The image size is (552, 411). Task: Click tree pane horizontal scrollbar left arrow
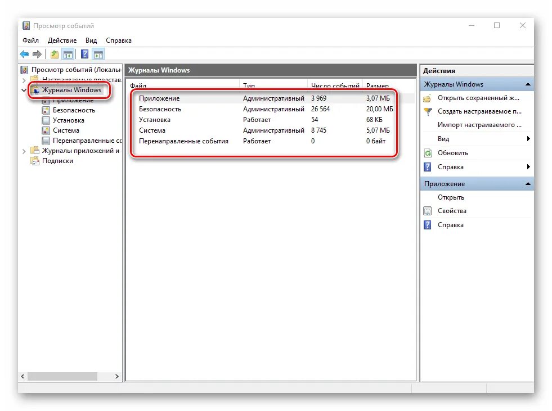click(x=23, y=377)
